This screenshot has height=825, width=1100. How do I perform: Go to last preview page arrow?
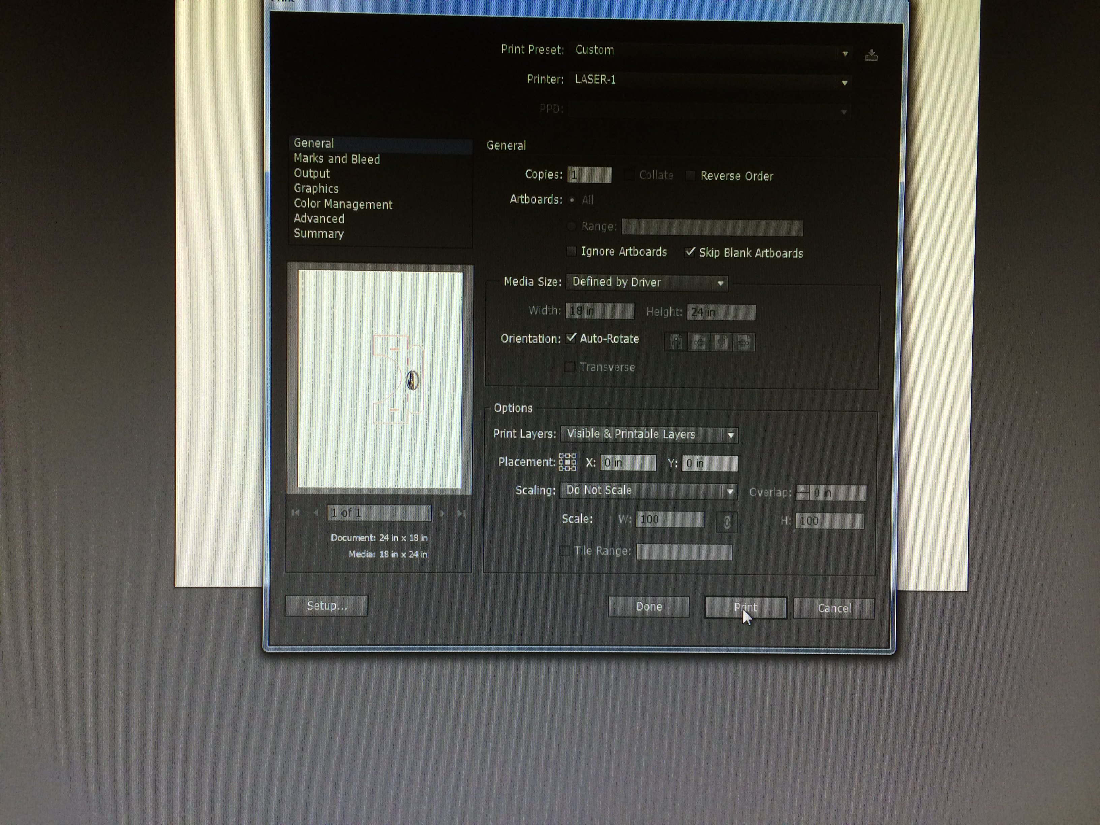[x=461, y=513]
